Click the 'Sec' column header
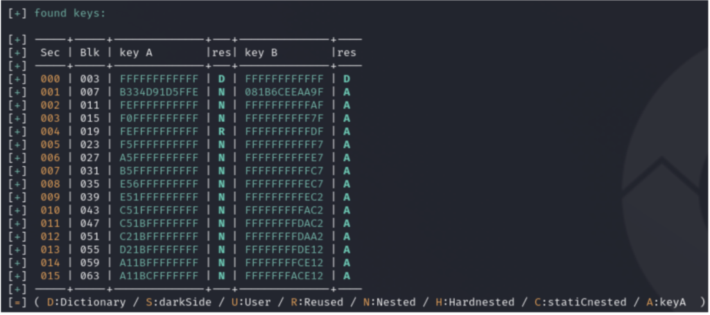Viewport: 710px width, 315px height. click(x=50, y=53)
